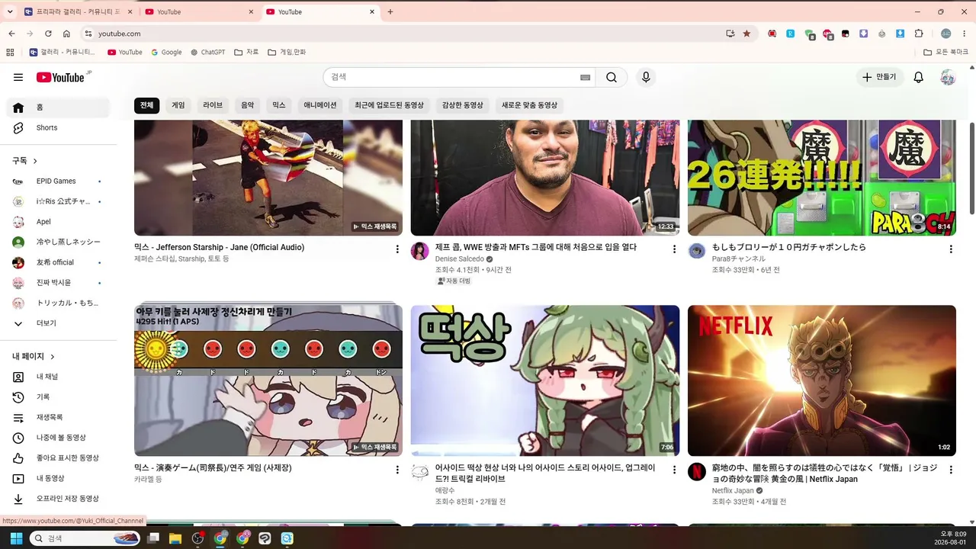Open the tab search dropdown arrow
Screen dimensions: 976x549
click(x=10, y=12)
